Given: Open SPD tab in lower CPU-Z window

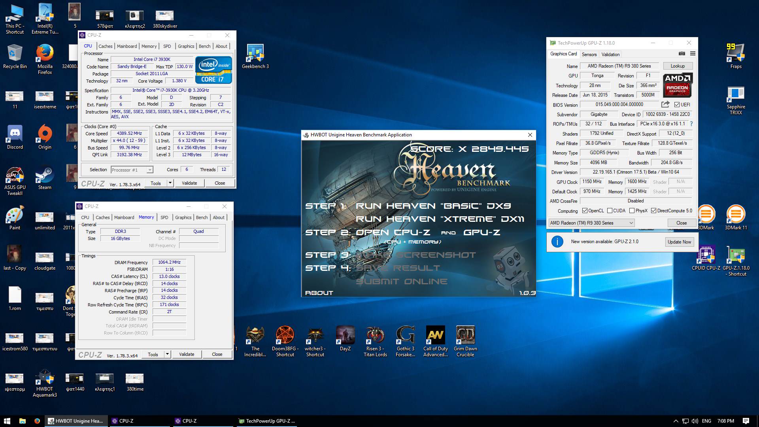Looking at the screenshot, I should (164, 217).
